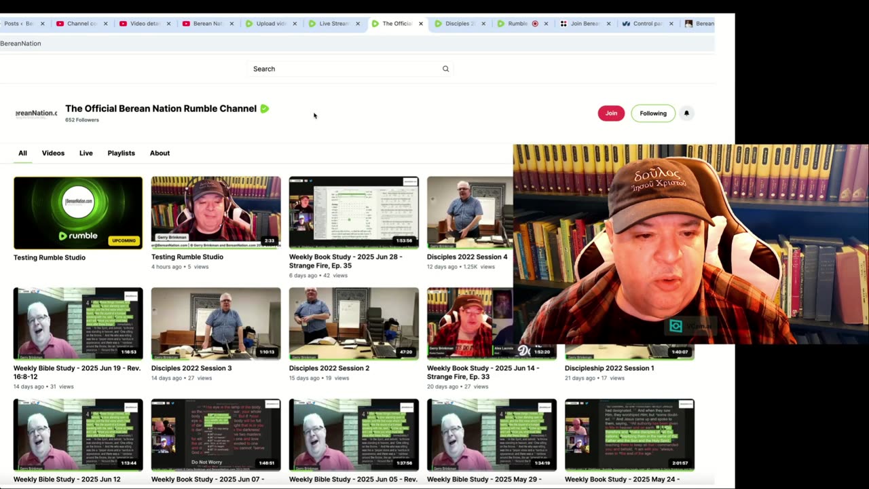Open Strange Fire Ep. 35 video thumbnail
This screenshot has width=869, height=489.
[354, 213]
